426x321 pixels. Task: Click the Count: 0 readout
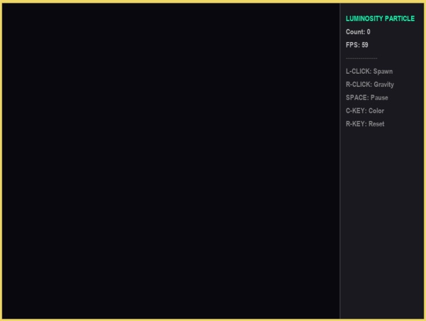point(358,32)
